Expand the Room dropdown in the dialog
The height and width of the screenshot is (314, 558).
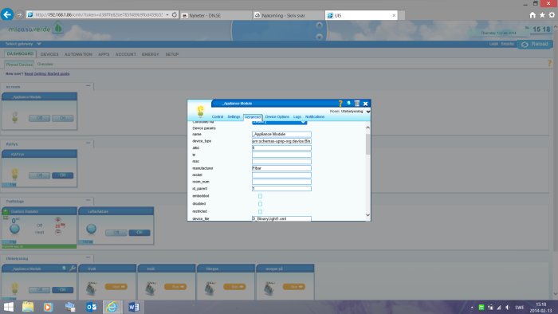[x=368, y=112]
